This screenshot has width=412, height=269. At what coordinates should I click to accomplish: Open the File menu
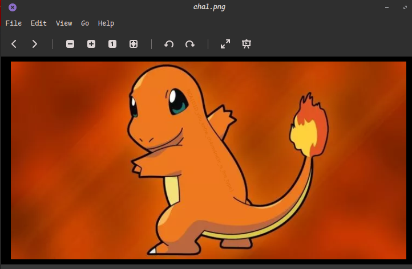[14, 23]
